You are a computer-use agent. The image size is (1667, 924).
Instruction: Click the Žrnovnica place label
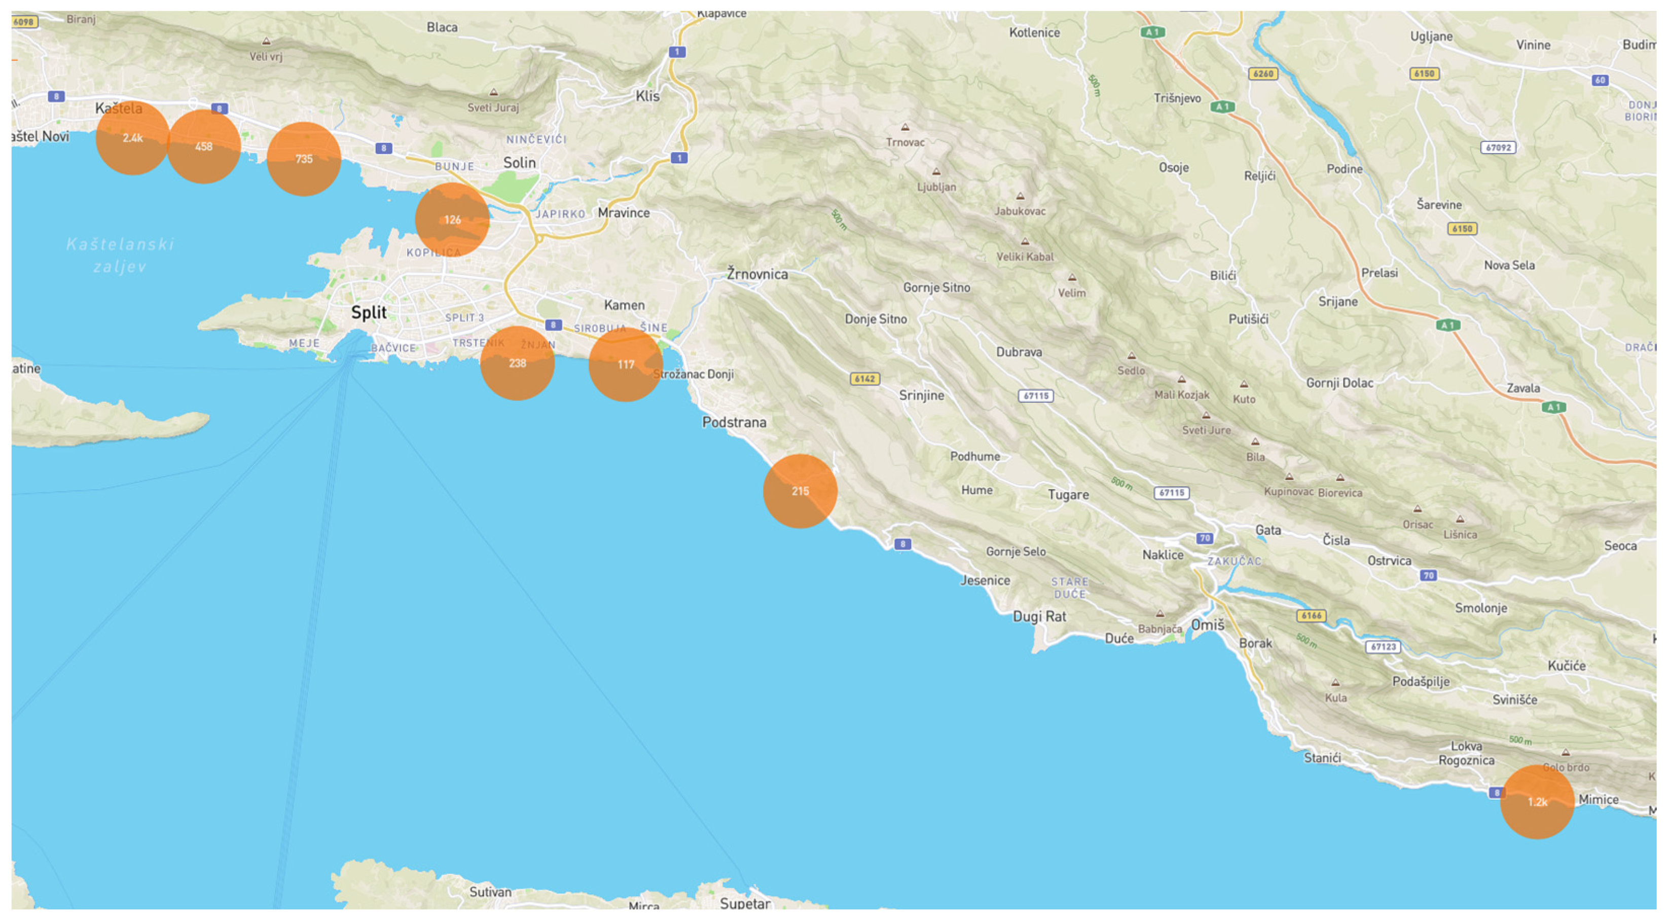[756, 274]
